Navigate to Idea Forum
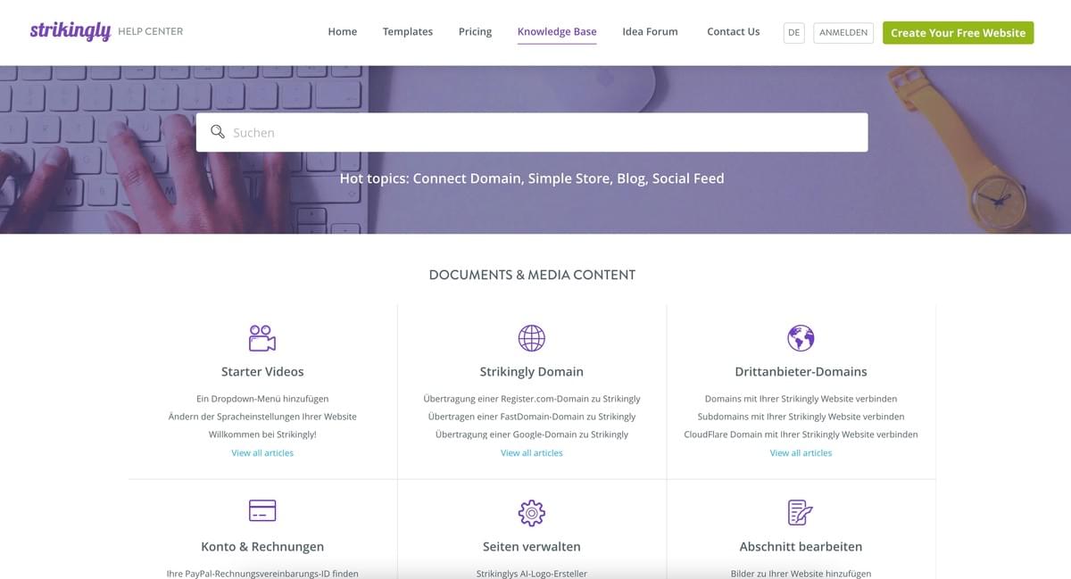 tap(651, 31)
